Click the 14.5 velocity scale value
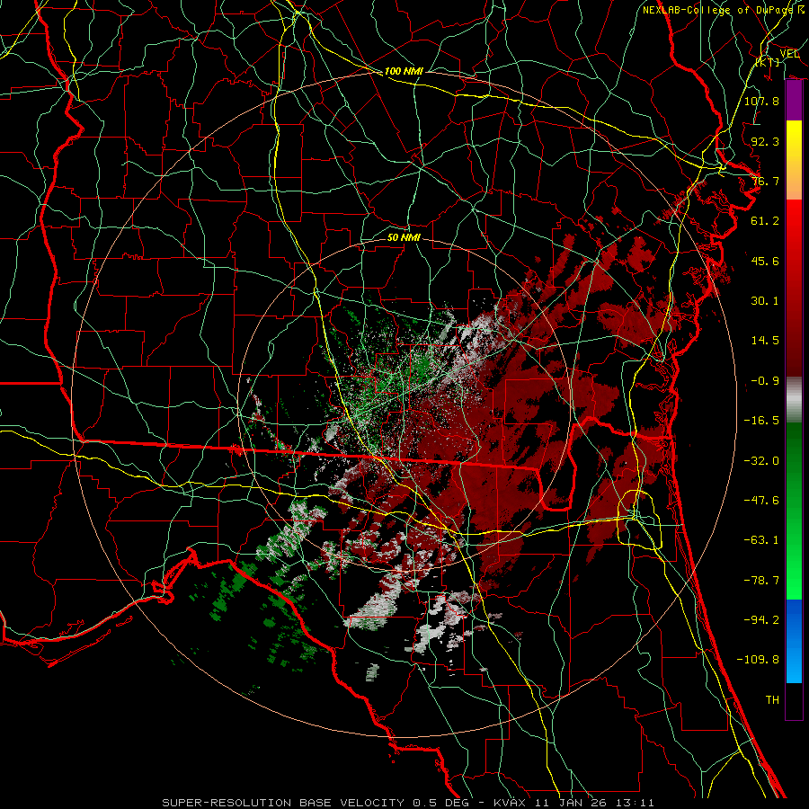Viewport: 809px width, 809px height. click(x=765, y=341)
